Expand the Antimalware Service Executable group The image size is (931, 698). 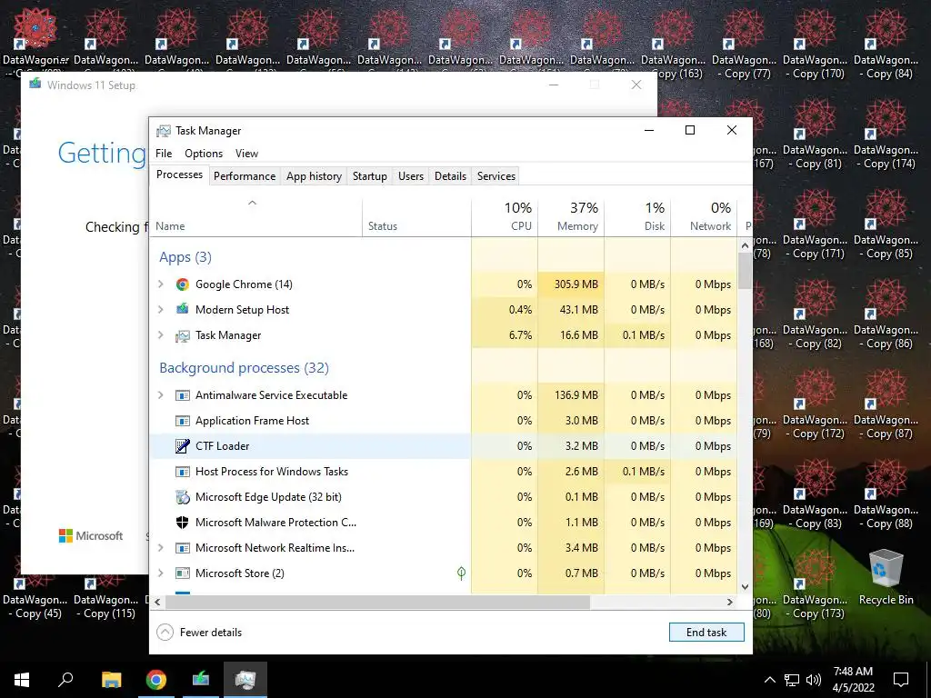click(160, 395)
